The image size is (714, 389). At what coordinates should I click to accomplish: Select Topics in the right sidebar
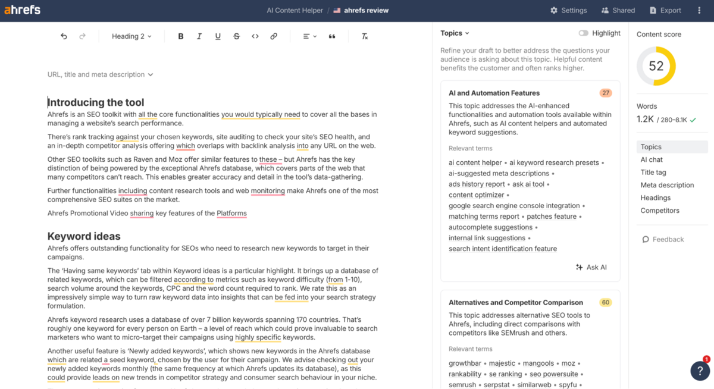[672, 147]
